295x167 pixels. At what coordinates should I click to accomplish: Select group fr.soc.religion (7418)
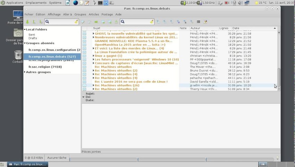[45, 67]
